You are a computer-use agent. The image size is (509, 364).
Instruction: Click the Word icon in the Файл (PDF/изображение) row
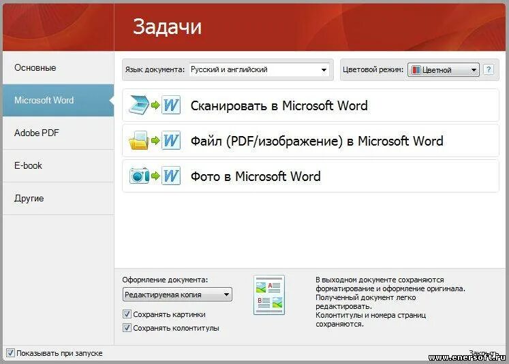tap(171, 140)
